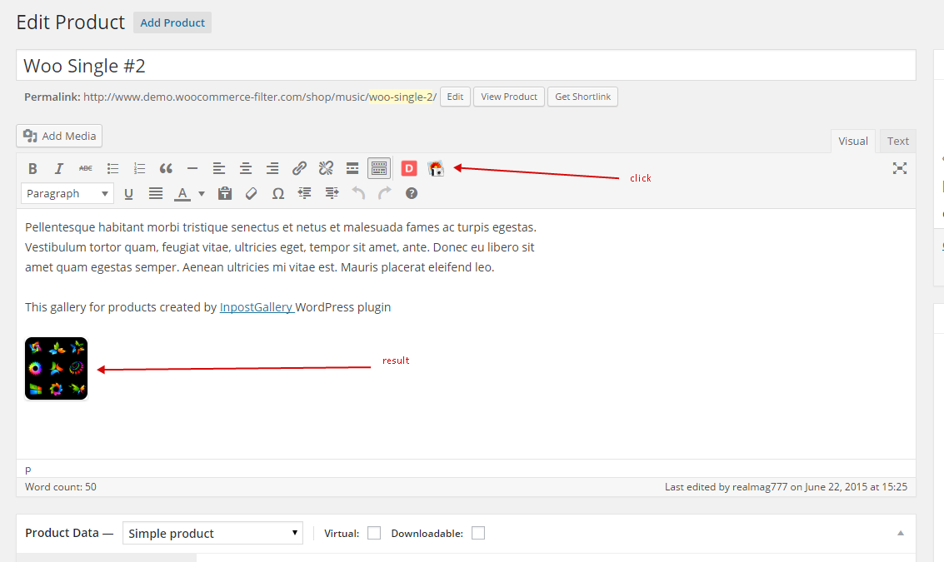Remove link with unlink icon
Viewport: 944px width, 562px height.
click(326, 168)
